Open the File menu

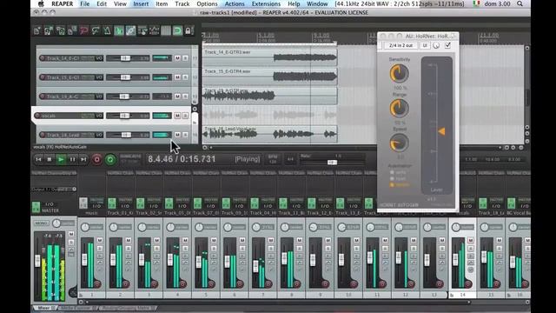pyautogui.click(x=85, y=3)
